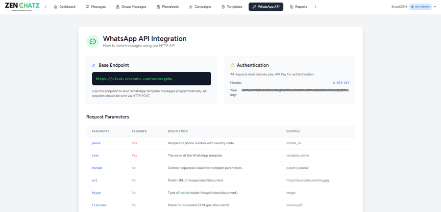
Task: Expand the SmartZEN account dropdown arrow
Action: pyautogui.click(x=435, y=7)
